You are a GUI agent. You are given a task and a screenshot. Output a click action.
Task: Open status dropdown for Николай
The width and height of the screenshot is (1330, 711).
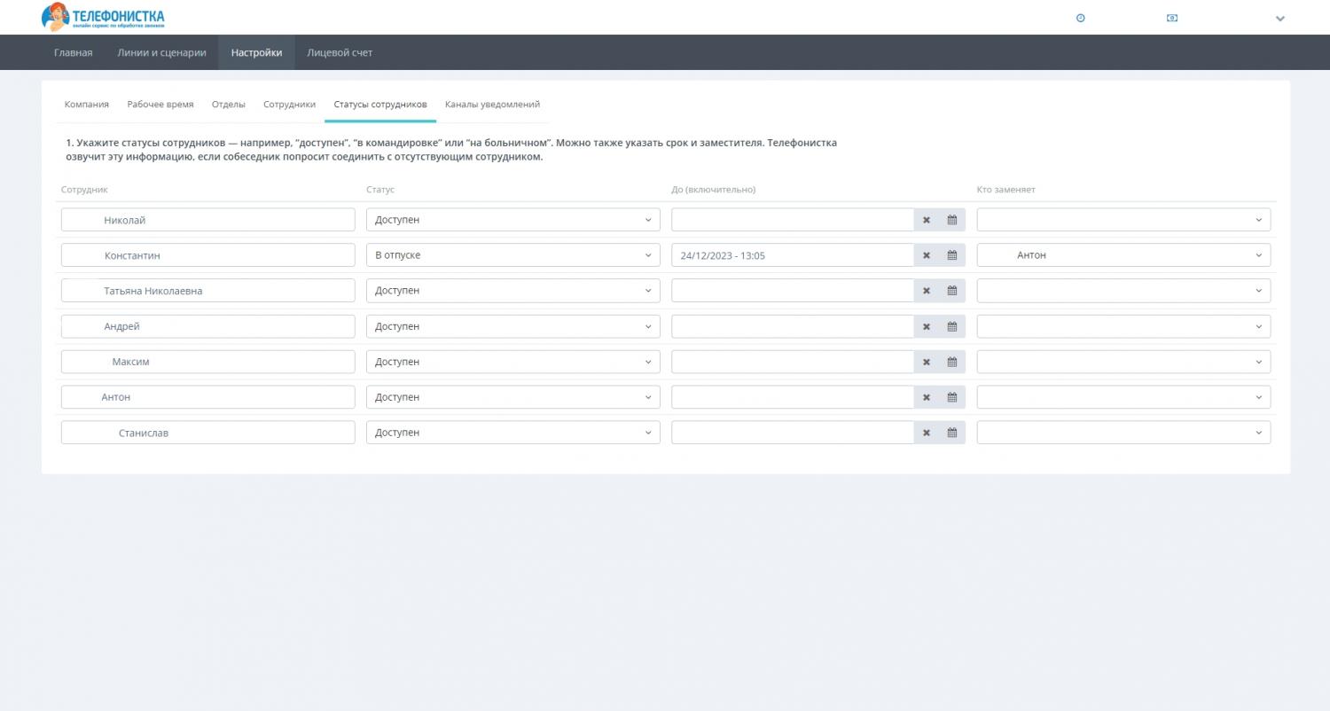[x=512, y=220]
